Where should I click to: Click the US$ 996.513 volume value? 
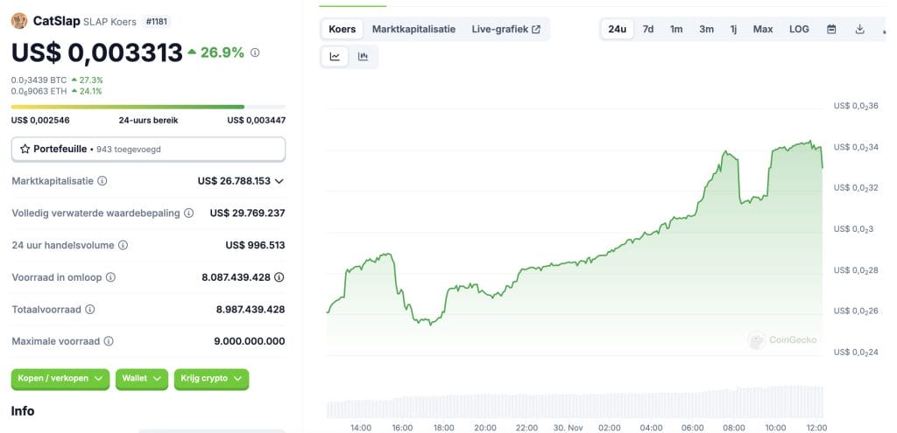tap(255, 245)
